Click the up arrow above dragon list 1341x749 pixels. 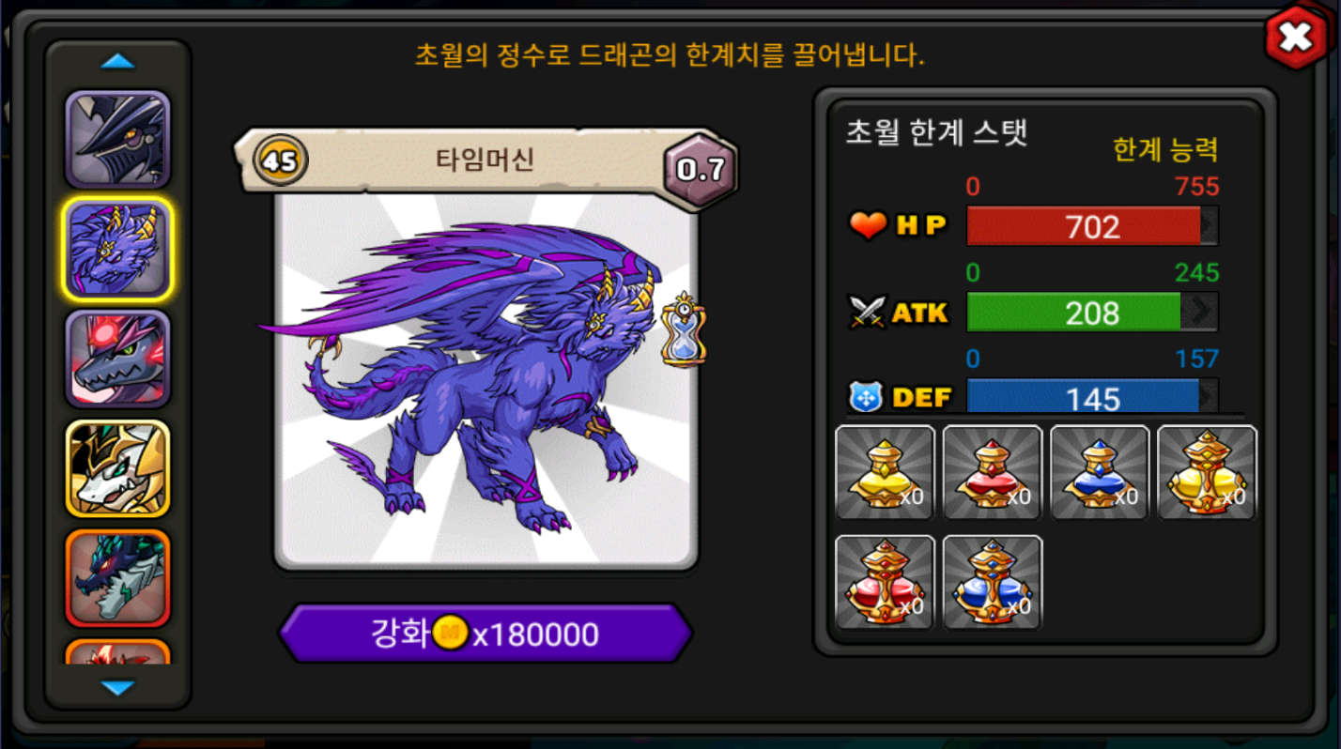click(x=117, y=62)
